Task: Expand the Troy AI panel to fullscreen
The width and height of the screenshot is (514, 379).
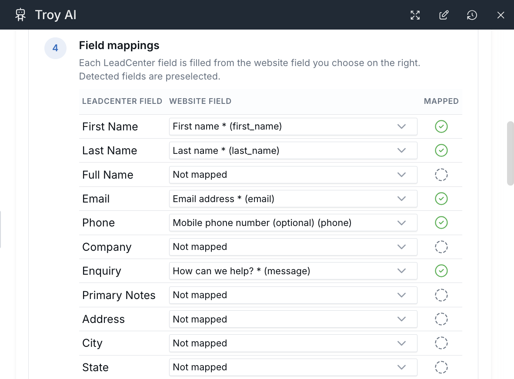Action: 415,15
